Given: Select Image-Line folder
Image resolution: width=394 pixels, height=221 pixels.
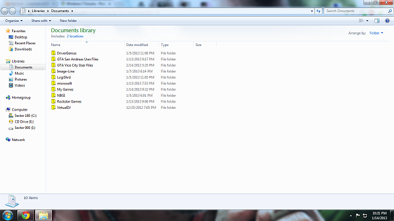Looking at the screenshot, I should 65,71.
